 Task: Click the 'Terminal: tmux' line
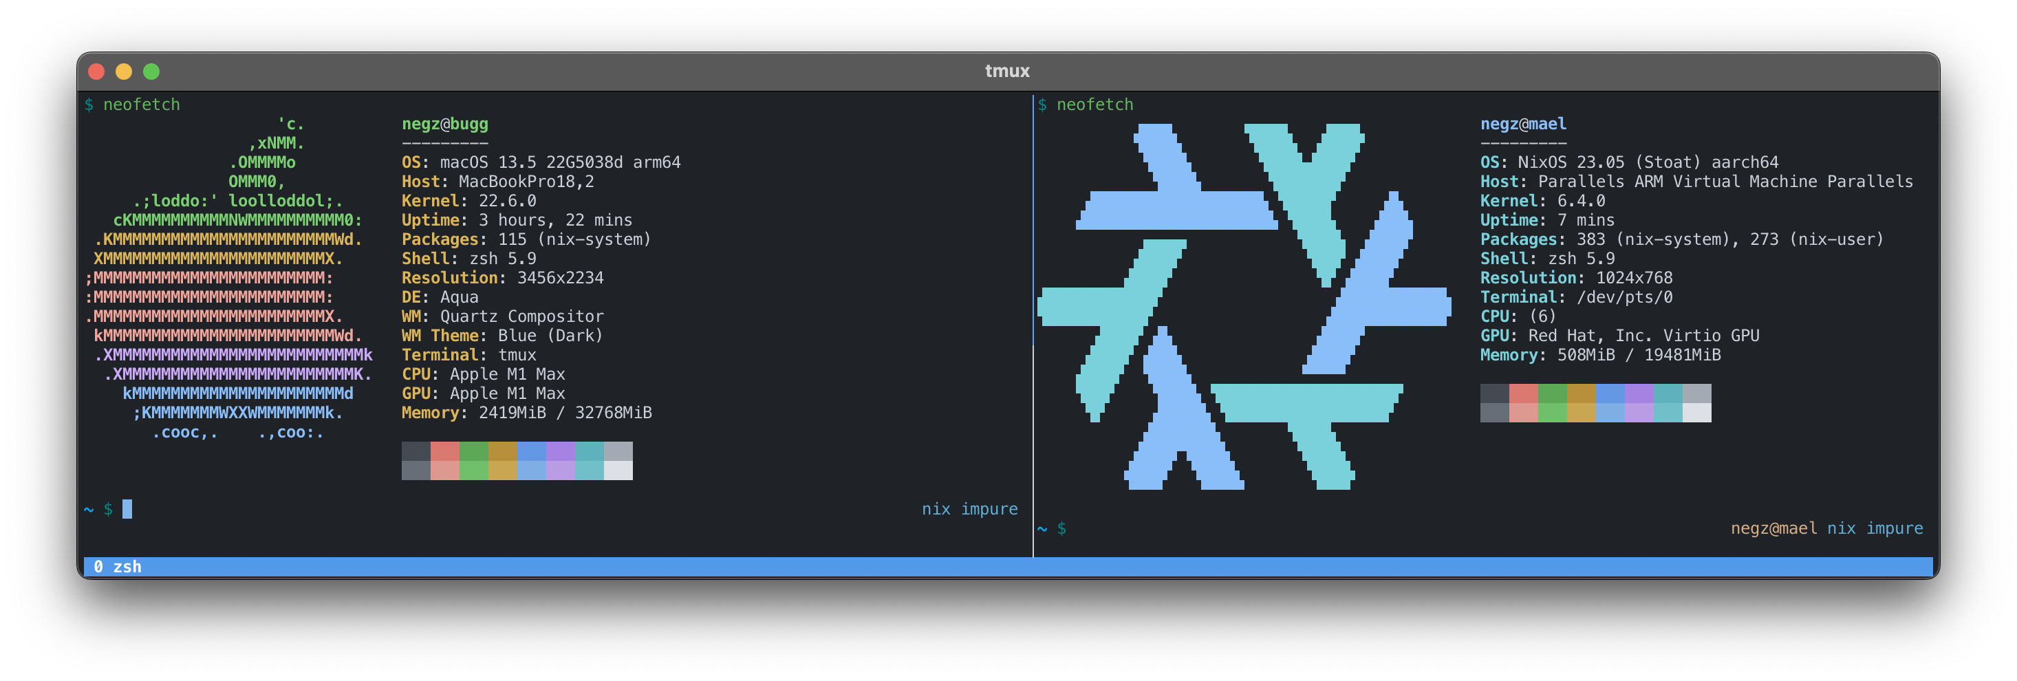469,354
